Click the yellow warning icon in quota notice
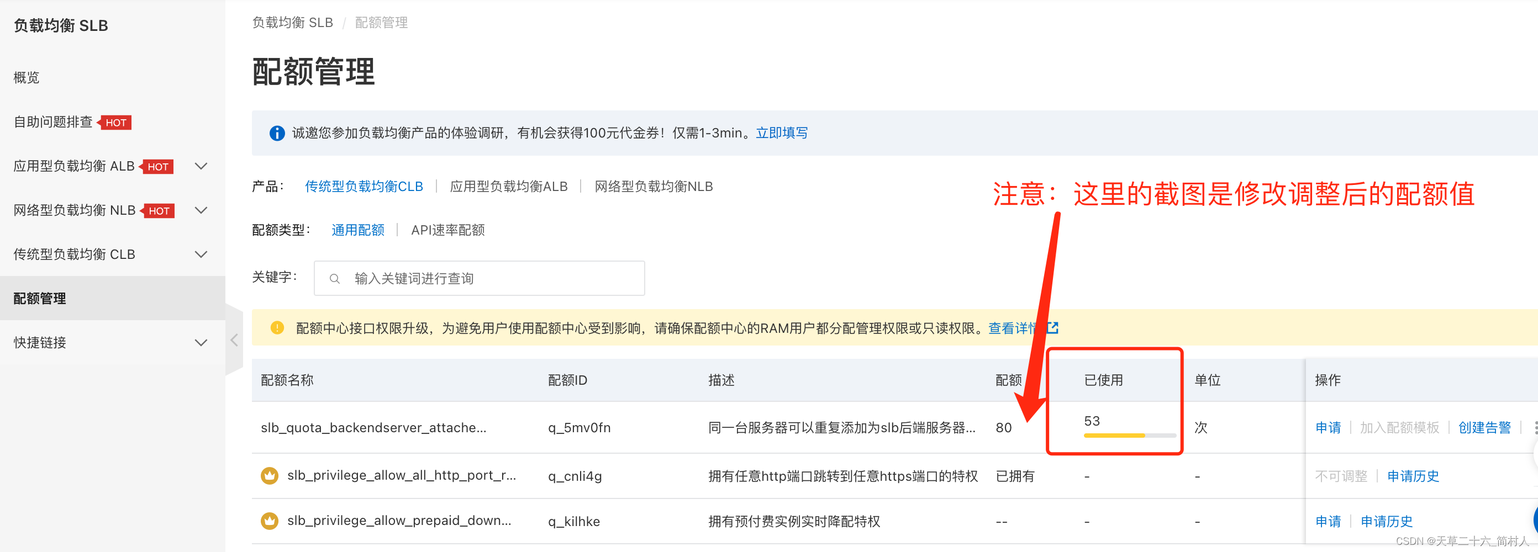 [x=277, y=328]
